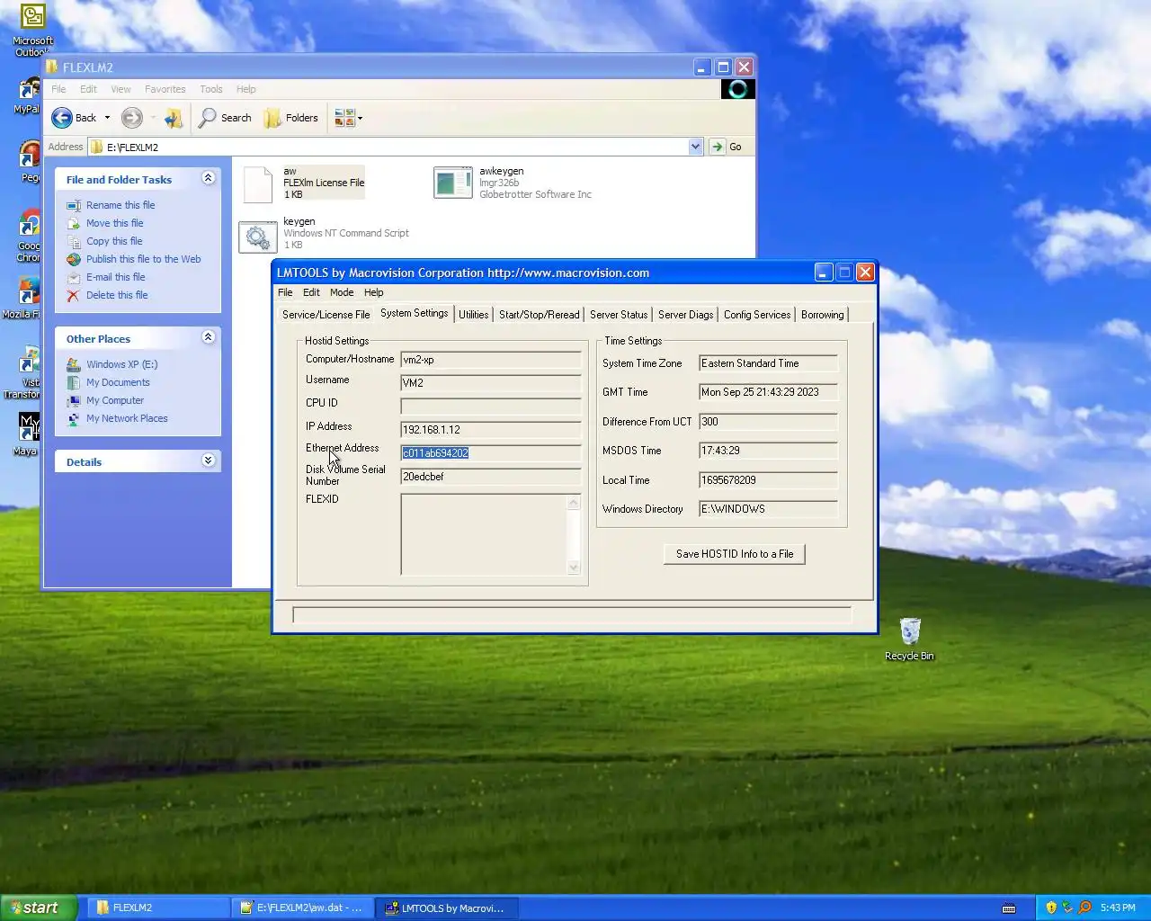The height and width of the screenshot is (921, 1151).
Task: Collapse the Other Places panel
Action: pos(209,337)
